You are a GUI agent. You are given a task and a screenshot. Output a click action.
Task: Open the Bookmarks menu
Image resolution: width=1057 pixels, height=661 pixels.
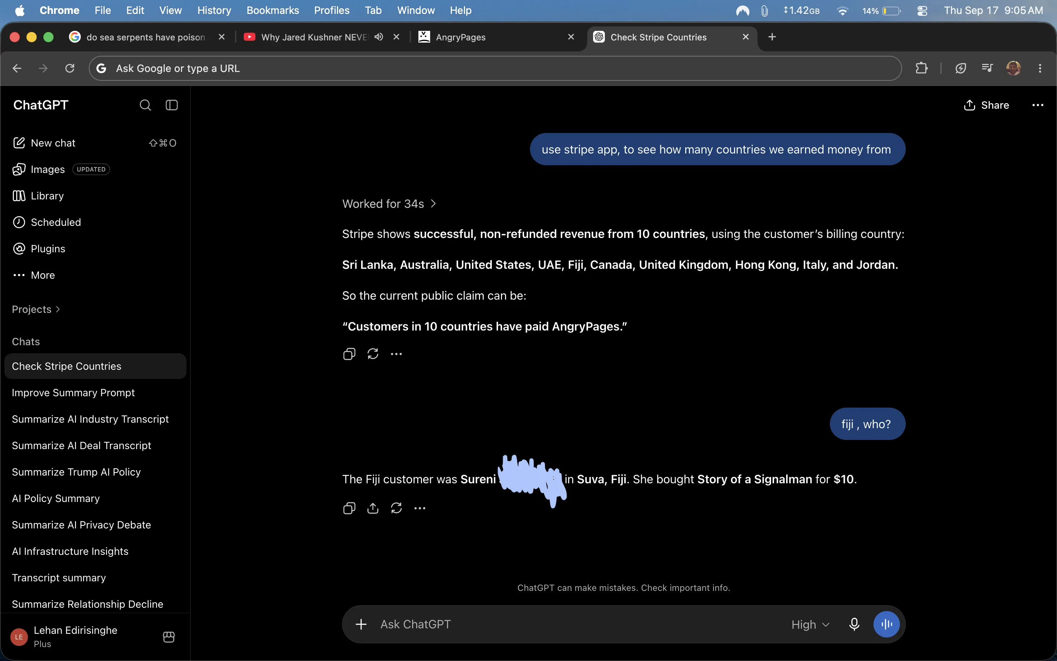coord(273,10)
